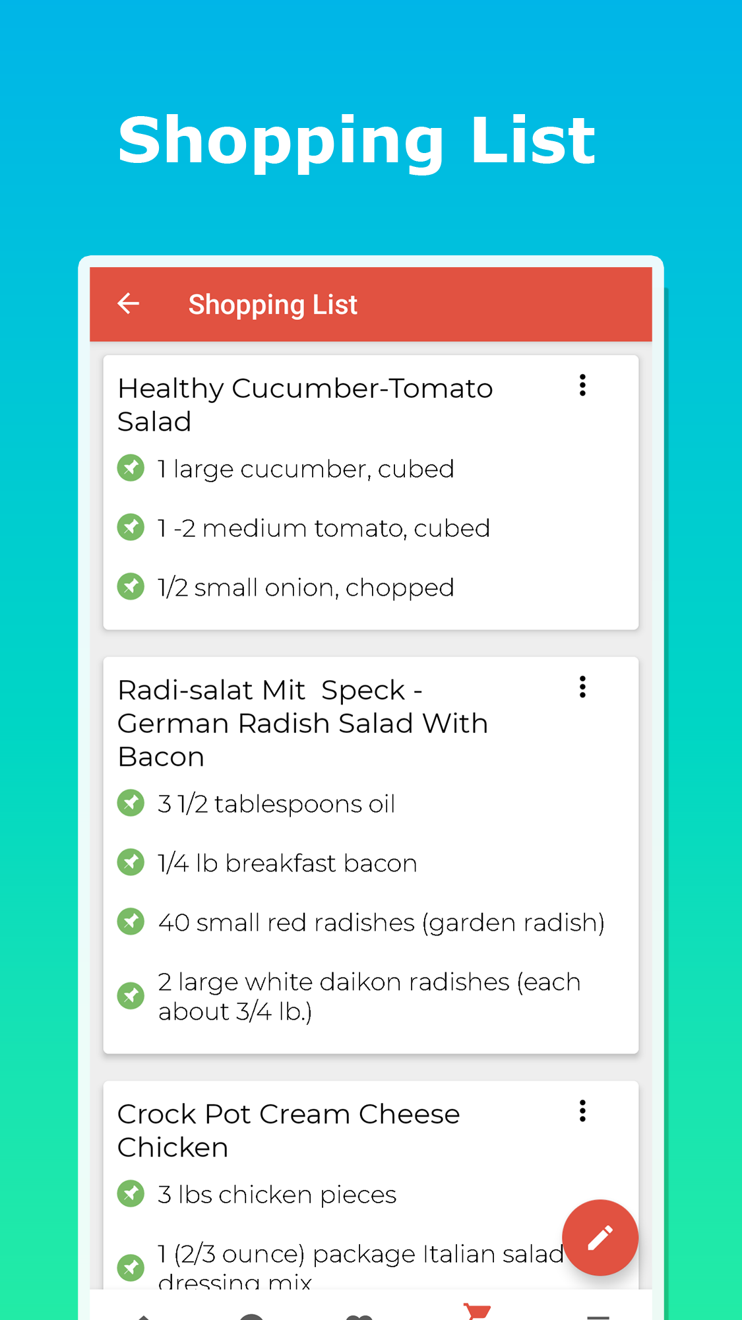This screenshot has height=1320, width=742.
Task: Switch to the heart favorites tab
Action: (x=359, y=1315)
